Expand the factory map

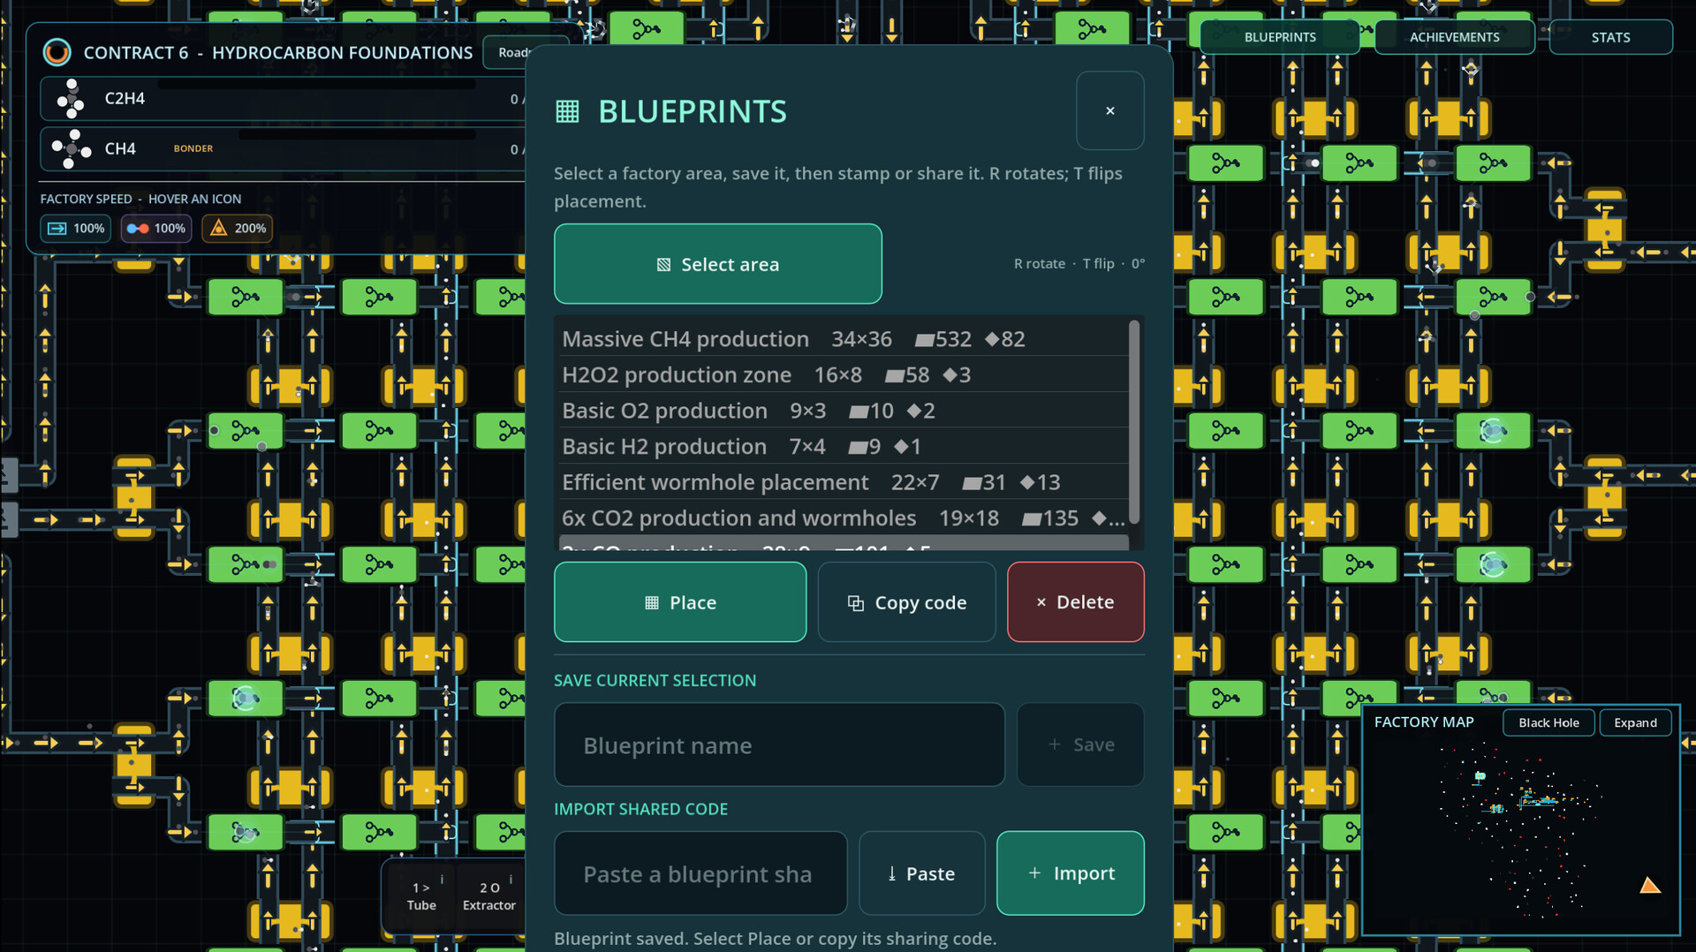tap(1635, 722)
